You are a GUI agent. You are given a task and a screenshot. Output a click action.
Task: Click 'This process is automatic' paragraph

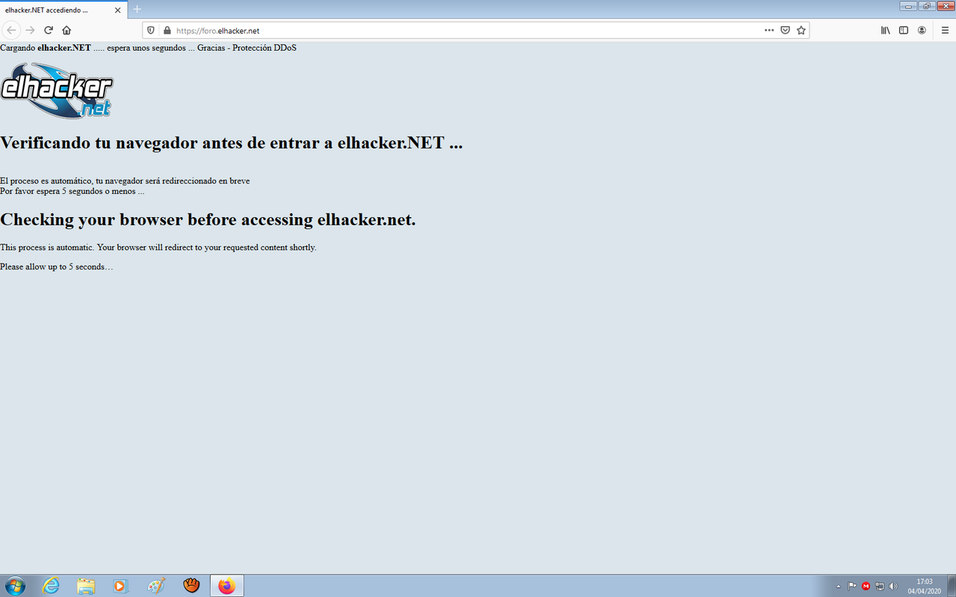[x=158, y=247]
